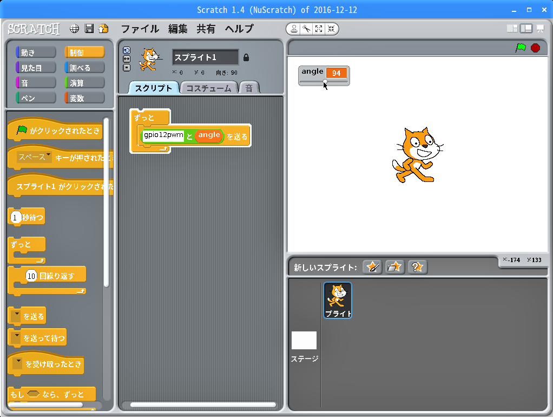This screenshot has height=417, width=553.
Task: Enter presentation mode
Action: click(x=541, y=29)
